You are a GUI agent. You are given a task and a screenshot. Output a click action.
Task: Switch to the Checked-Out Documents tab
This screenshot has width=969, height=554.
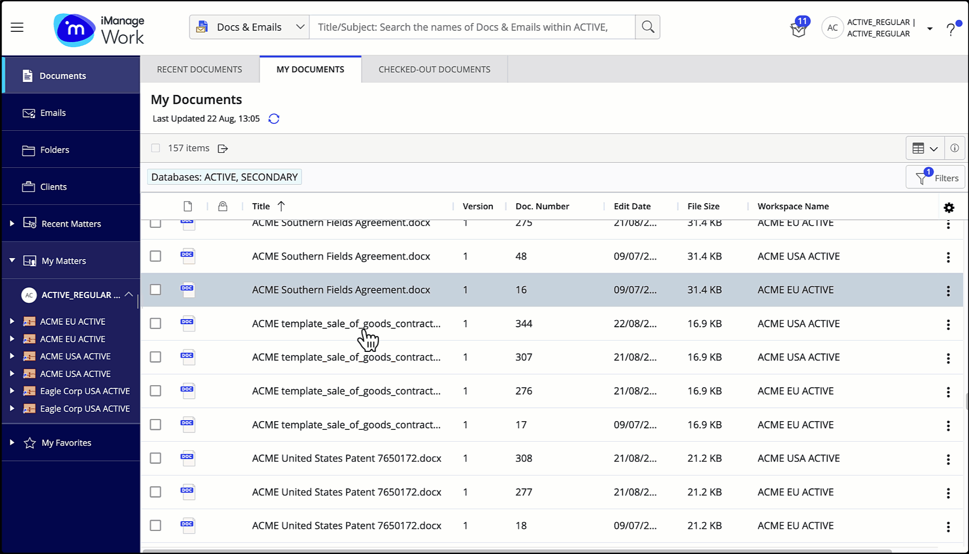[x=434, y=69]
